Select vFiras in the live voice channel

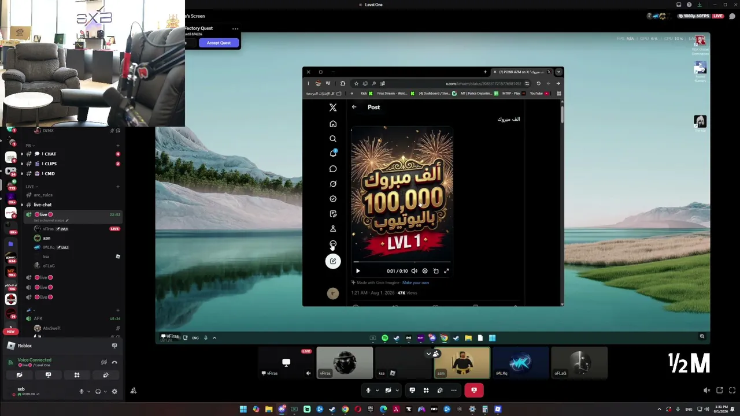pos(72,229)
